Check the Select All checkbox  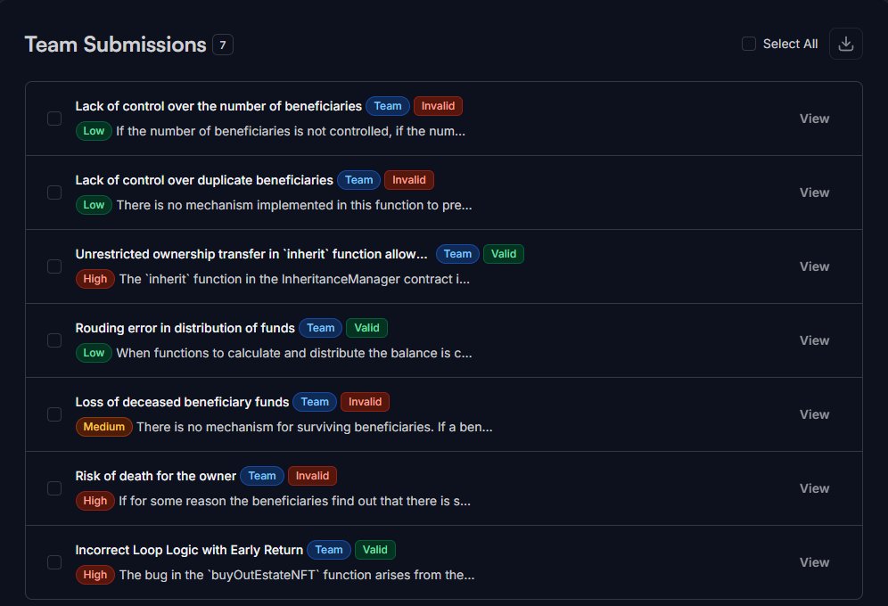[x=749, y=44]
